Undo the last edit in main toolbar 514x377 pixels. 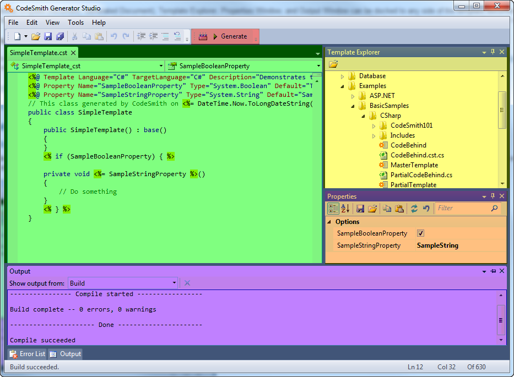coord(113,36)
